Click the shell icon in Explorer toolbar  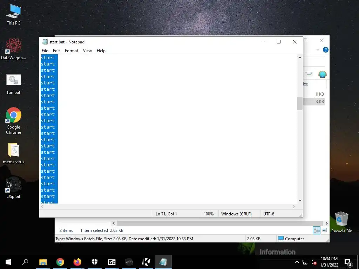click(x=323, y=74)
